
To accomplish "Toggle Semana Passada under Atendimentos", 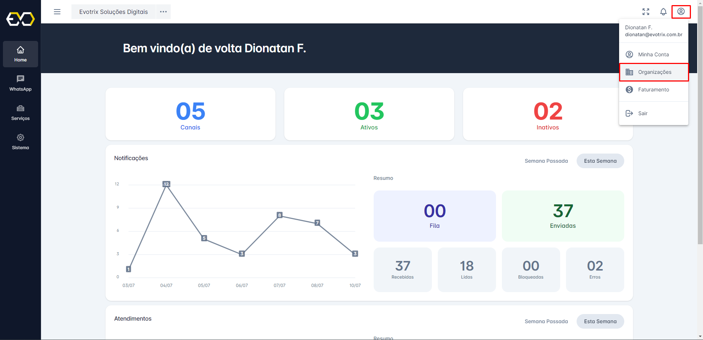I will pos(546,321).
